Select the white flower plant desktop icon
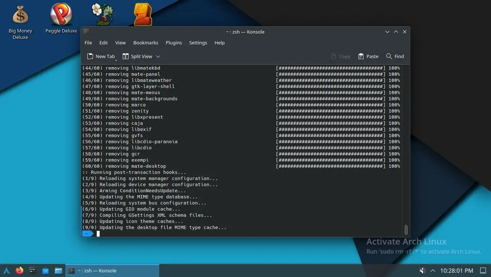The width and height of the screenshot is (491, 277). (x=102, y=14)
